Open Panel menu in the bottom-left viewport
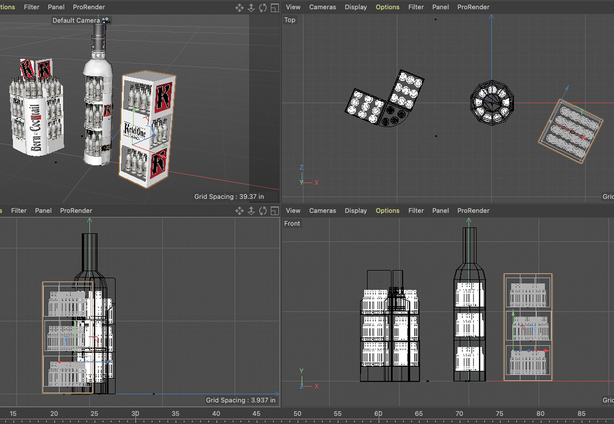614x424 pixels. pyautogui.click(x=43, y=211)
